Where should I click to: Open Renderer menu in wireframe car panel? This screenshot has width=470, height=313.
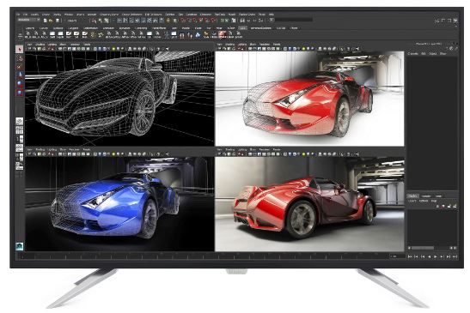point(76,45)
